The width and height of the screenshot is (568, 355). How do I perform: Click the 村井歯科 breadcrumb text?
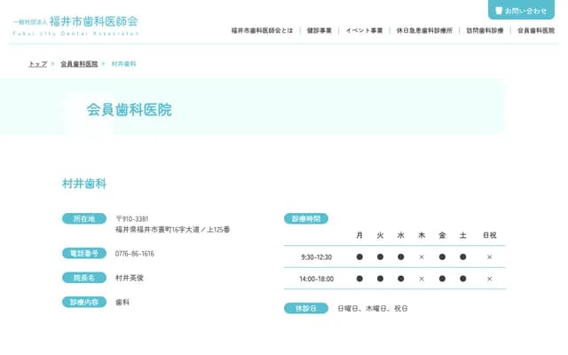[123, 64]
